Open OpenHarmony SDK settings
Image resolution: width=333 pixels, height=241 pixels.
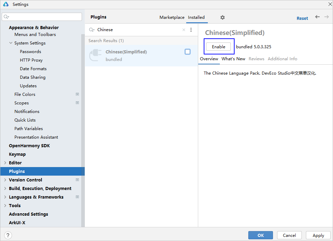click(x=29, y=145)
